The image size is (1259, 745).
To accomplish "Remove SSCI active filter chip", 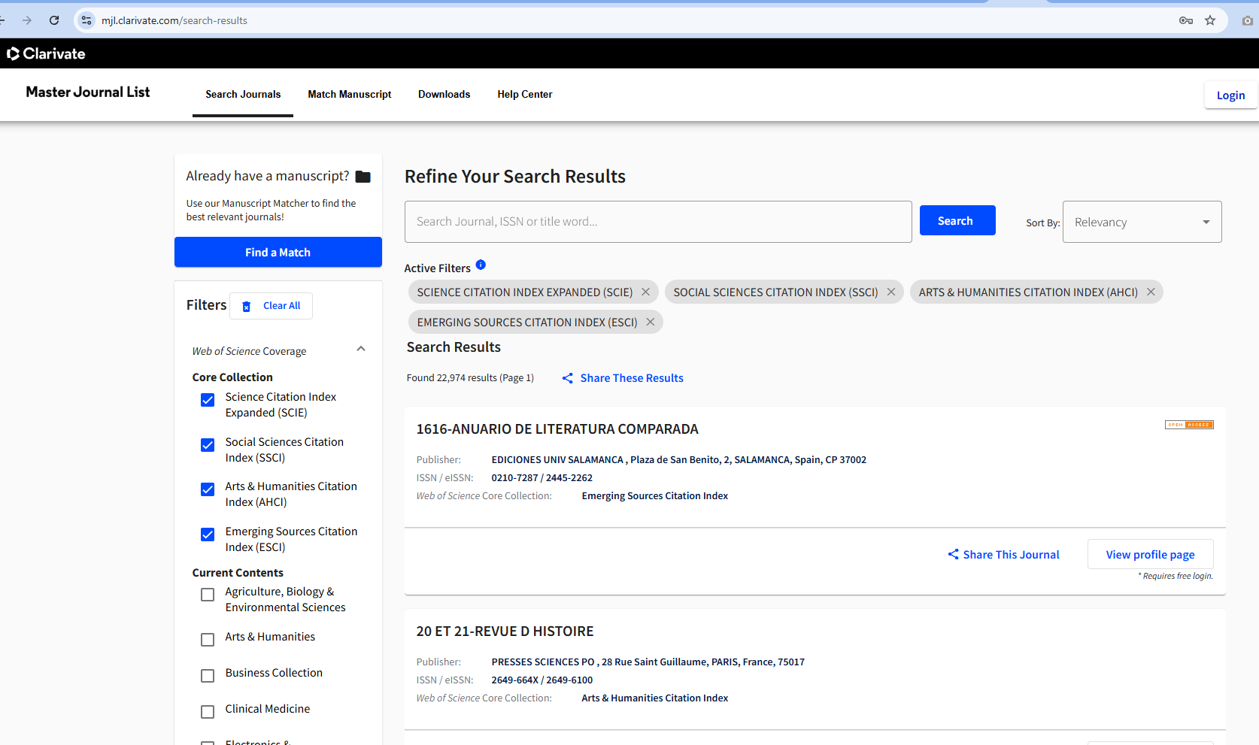I will (891, 292).
